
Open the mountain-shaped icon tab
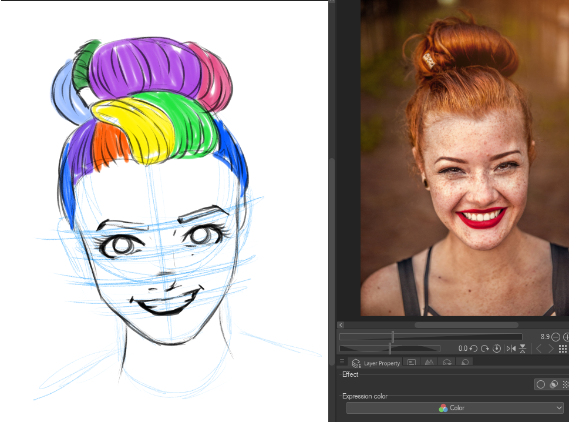tap(429, 363)
